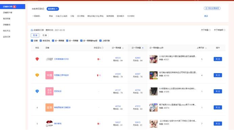This screenshot has width=234, height=130.
Task: Toggle the 排名变化 column checkbox
Action: 41,40
